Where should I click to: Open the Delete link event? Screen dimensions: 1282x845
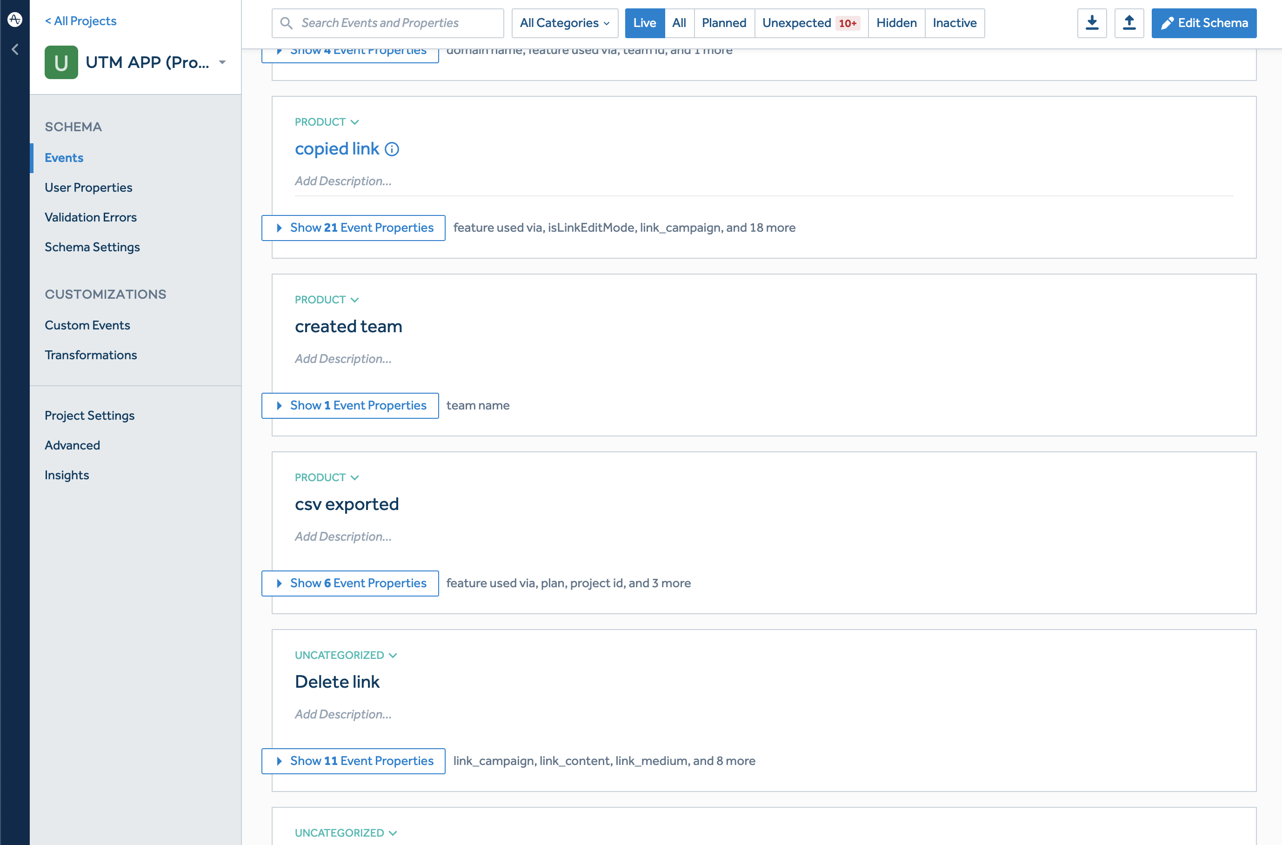[337, 682]
